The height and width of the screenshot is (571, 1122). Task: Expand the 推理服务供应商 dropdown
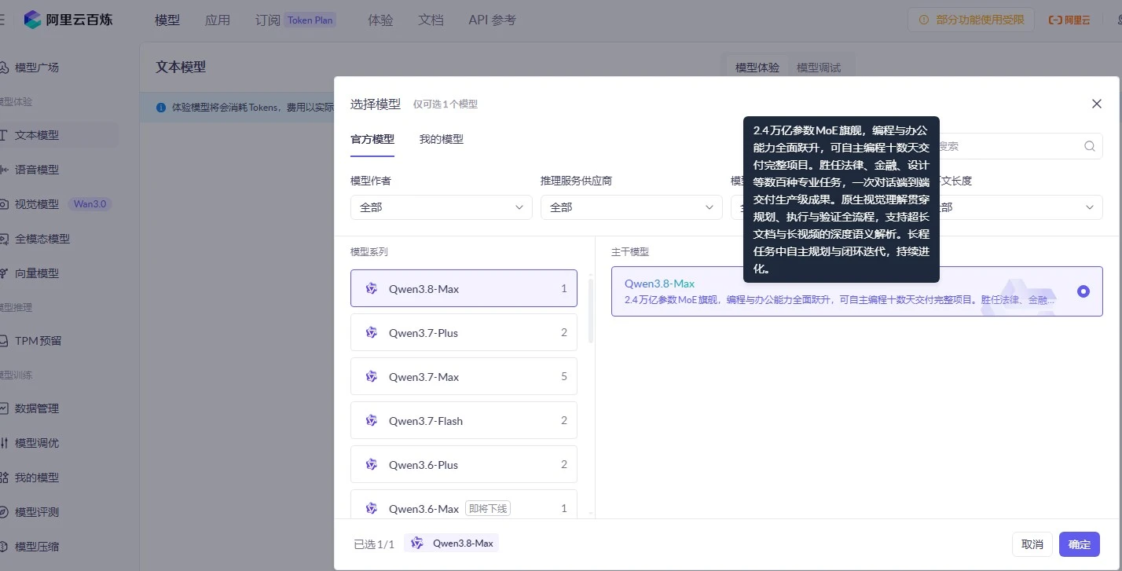coord(631,207)
